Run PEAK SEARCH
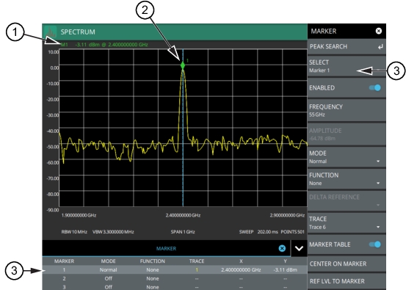The height and width of the screenshot is (290, 417). coord(347,47)
